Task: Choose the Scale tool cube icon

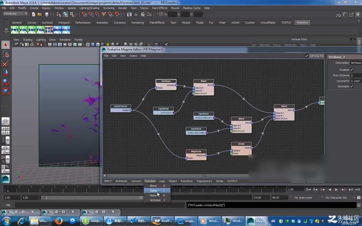Action: click(x=6, y=91)
